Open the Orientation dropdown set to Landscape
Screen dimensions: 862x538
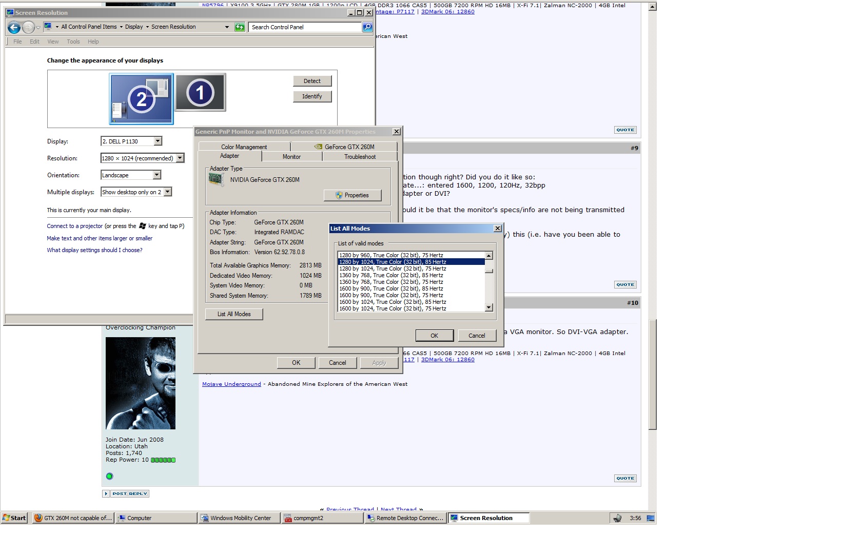131,175
